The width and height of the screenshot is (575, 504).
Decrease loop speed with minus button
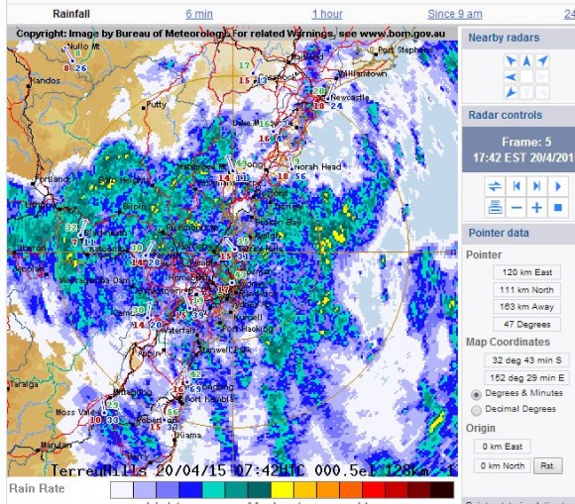(517, 208)
